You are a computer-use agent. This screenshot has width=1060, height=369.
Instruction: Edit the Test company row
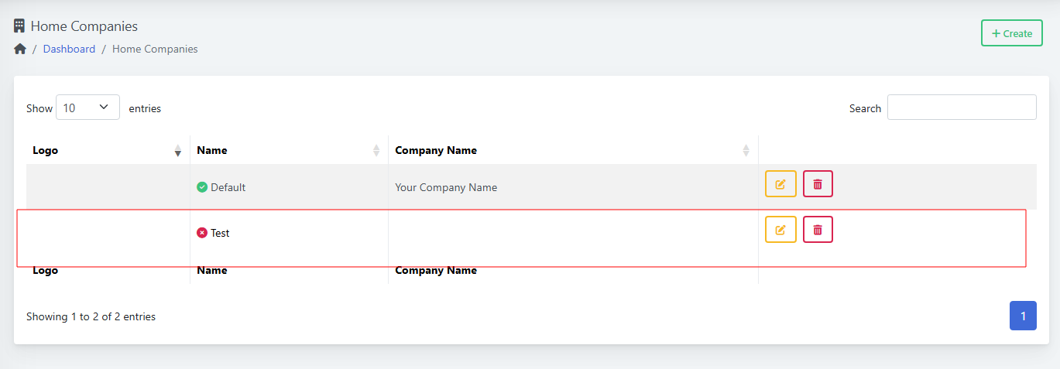(x=780, y=230)
